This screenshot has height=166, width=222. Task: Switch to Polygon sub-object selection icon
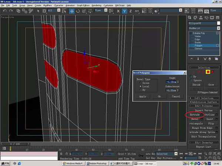pyautogui.click(x=208, y=72)
